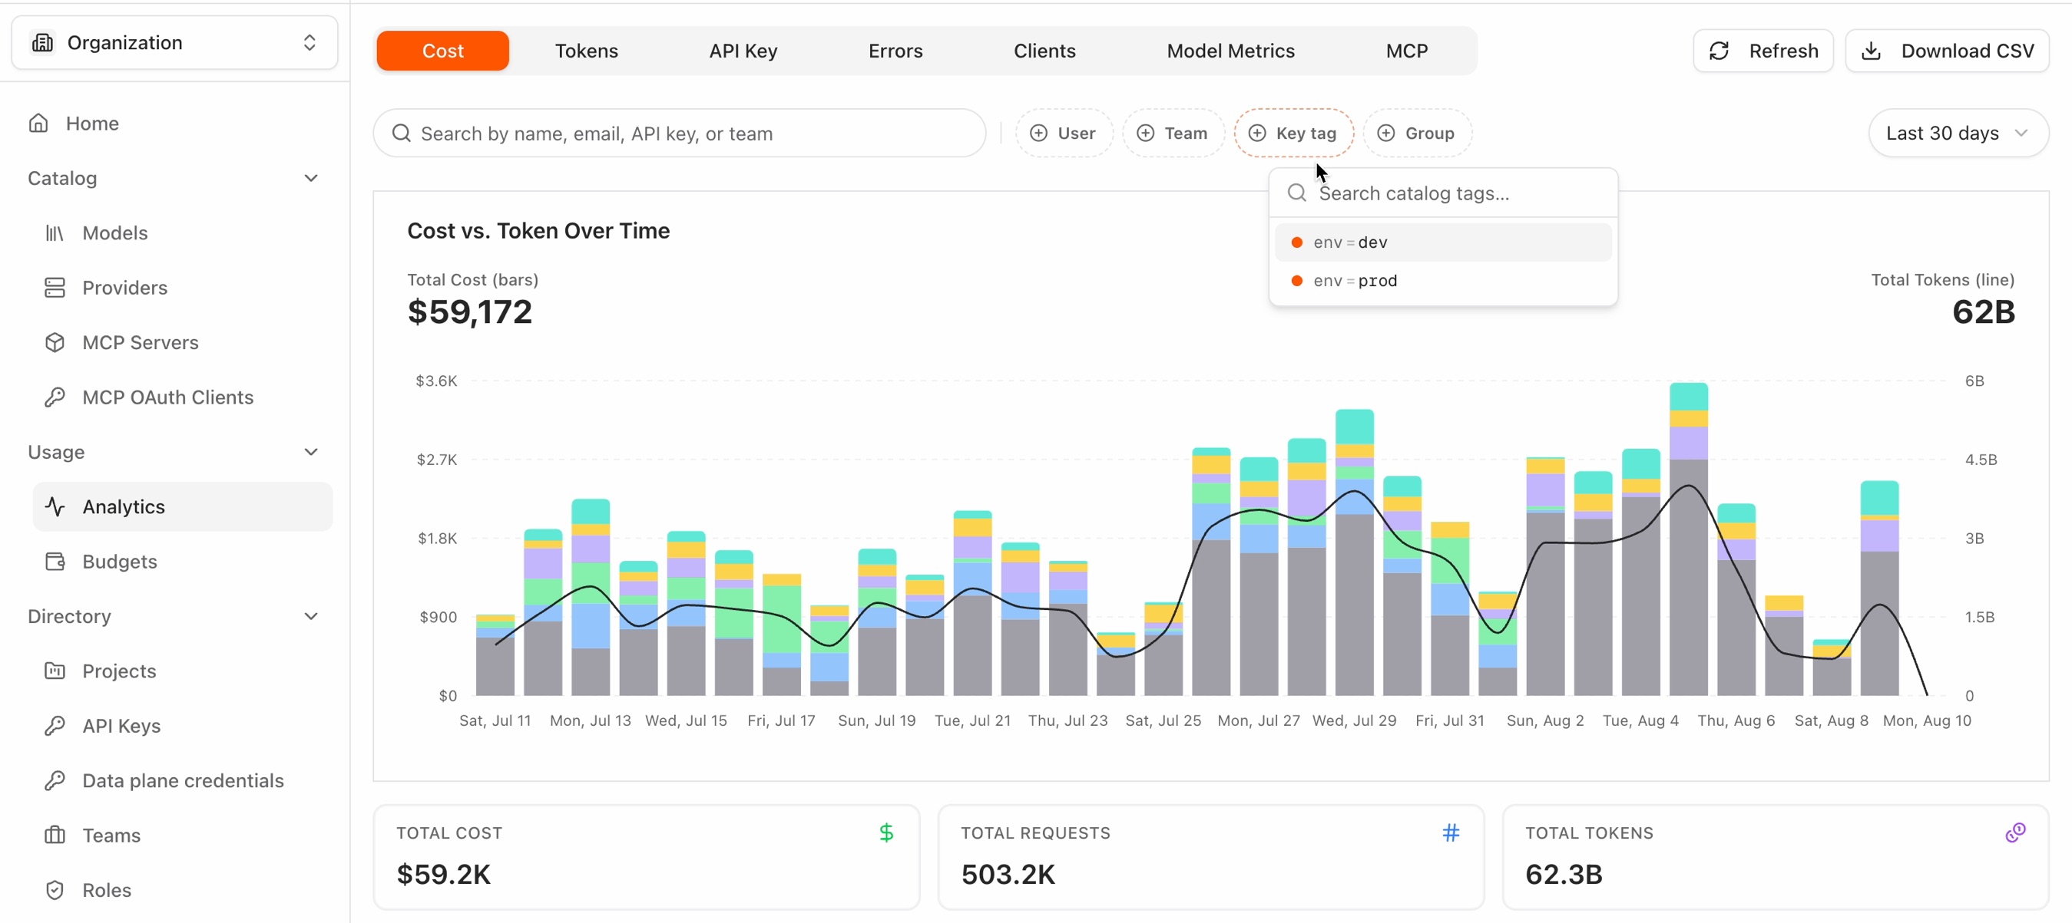Image resolution: width=2072 pixels, height=923 pixels.
Task: Open the Organization switcher dropdown
Action: click(174, 42)
